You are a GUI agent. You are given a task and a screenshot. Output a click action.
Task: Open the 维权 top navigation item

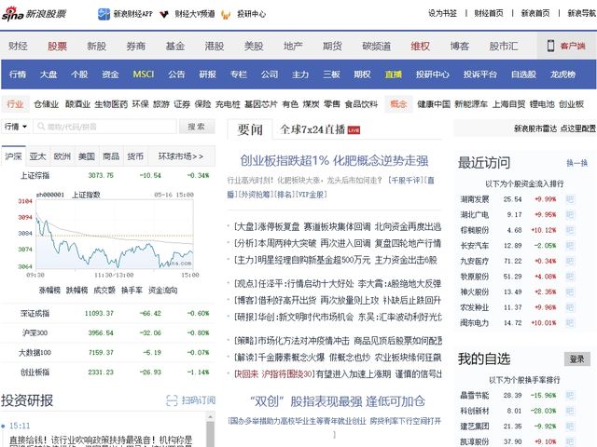pos(421,46)
